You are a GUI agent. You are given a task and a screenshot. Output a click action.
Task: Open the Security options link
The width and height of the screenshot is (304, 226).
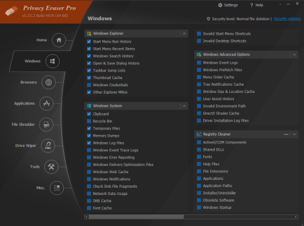[287, 19]
